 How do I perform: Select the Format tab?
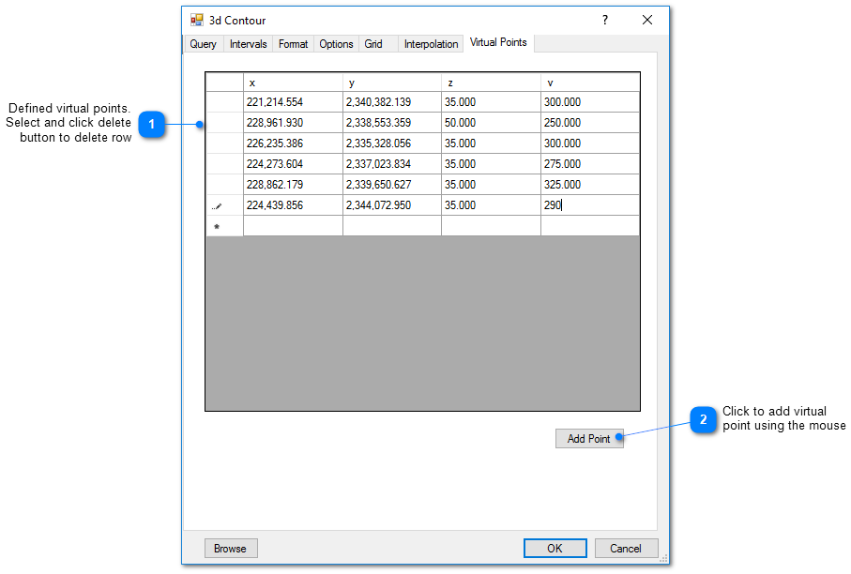[293, 44]
